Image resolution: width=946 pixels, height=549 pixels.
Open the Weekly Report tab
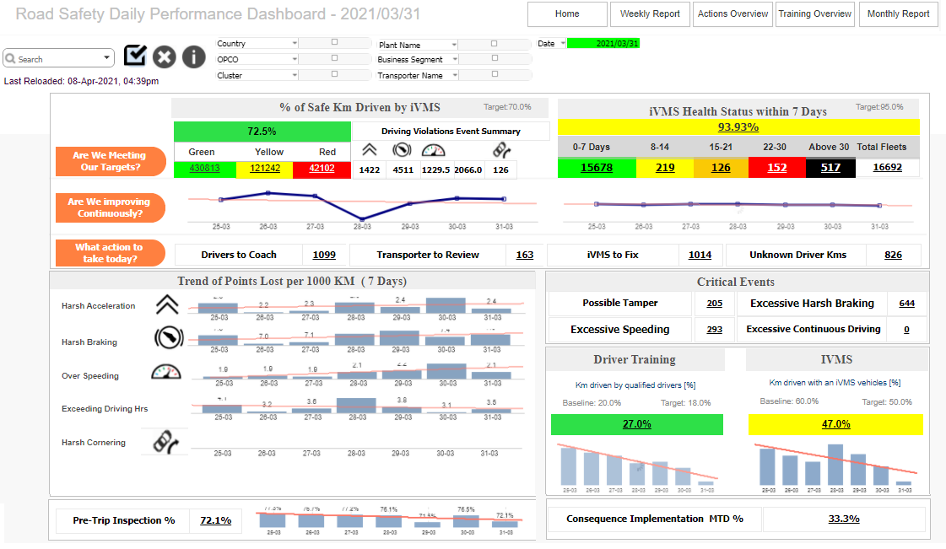coord(650,13)
